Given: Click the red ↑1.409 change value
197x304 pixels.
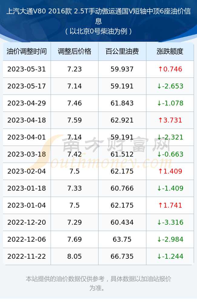Looking at the screenshot, I should click(170, 171).
